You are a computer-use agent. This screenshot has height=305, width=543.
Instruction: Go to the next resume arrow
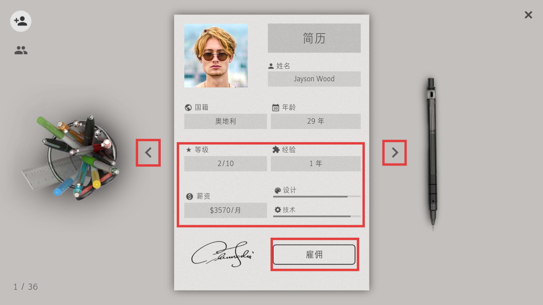[x=394, y=152]
